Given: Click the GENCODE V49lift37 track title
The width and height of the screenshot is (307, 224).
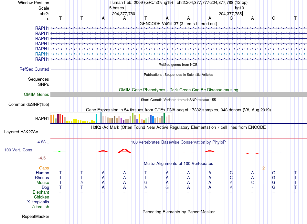Looking at the screenshot, I should tap(178, 24).
